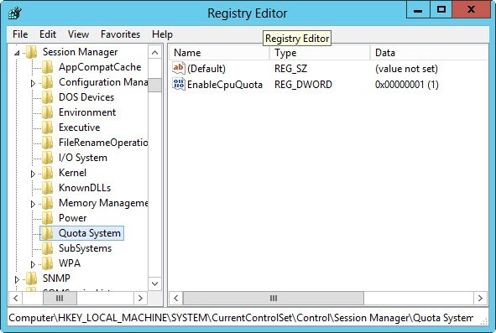Select the (Default) value name
496x333 pixels.
[x=206, y=69]
